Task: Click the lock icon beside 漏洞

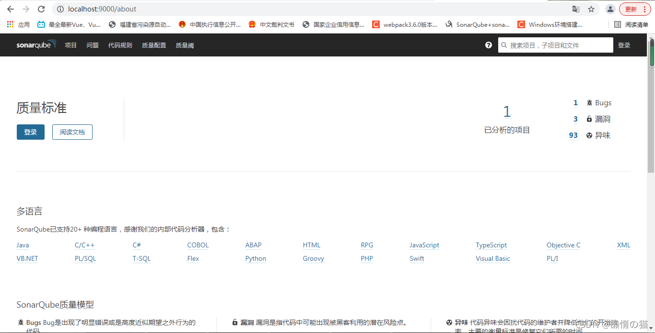Action: [x=589, y=119]
